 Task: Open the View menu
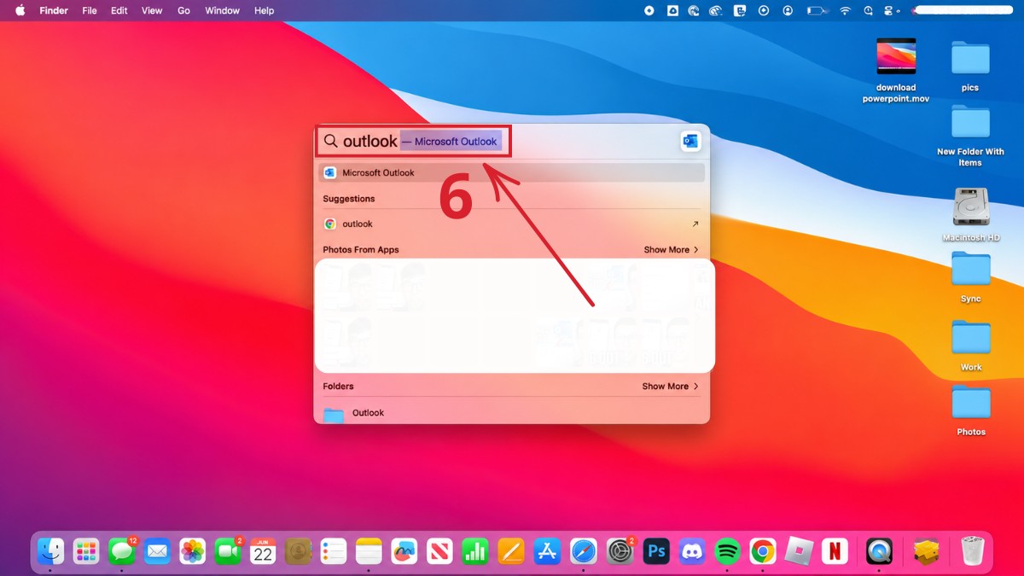coord(152,10)
